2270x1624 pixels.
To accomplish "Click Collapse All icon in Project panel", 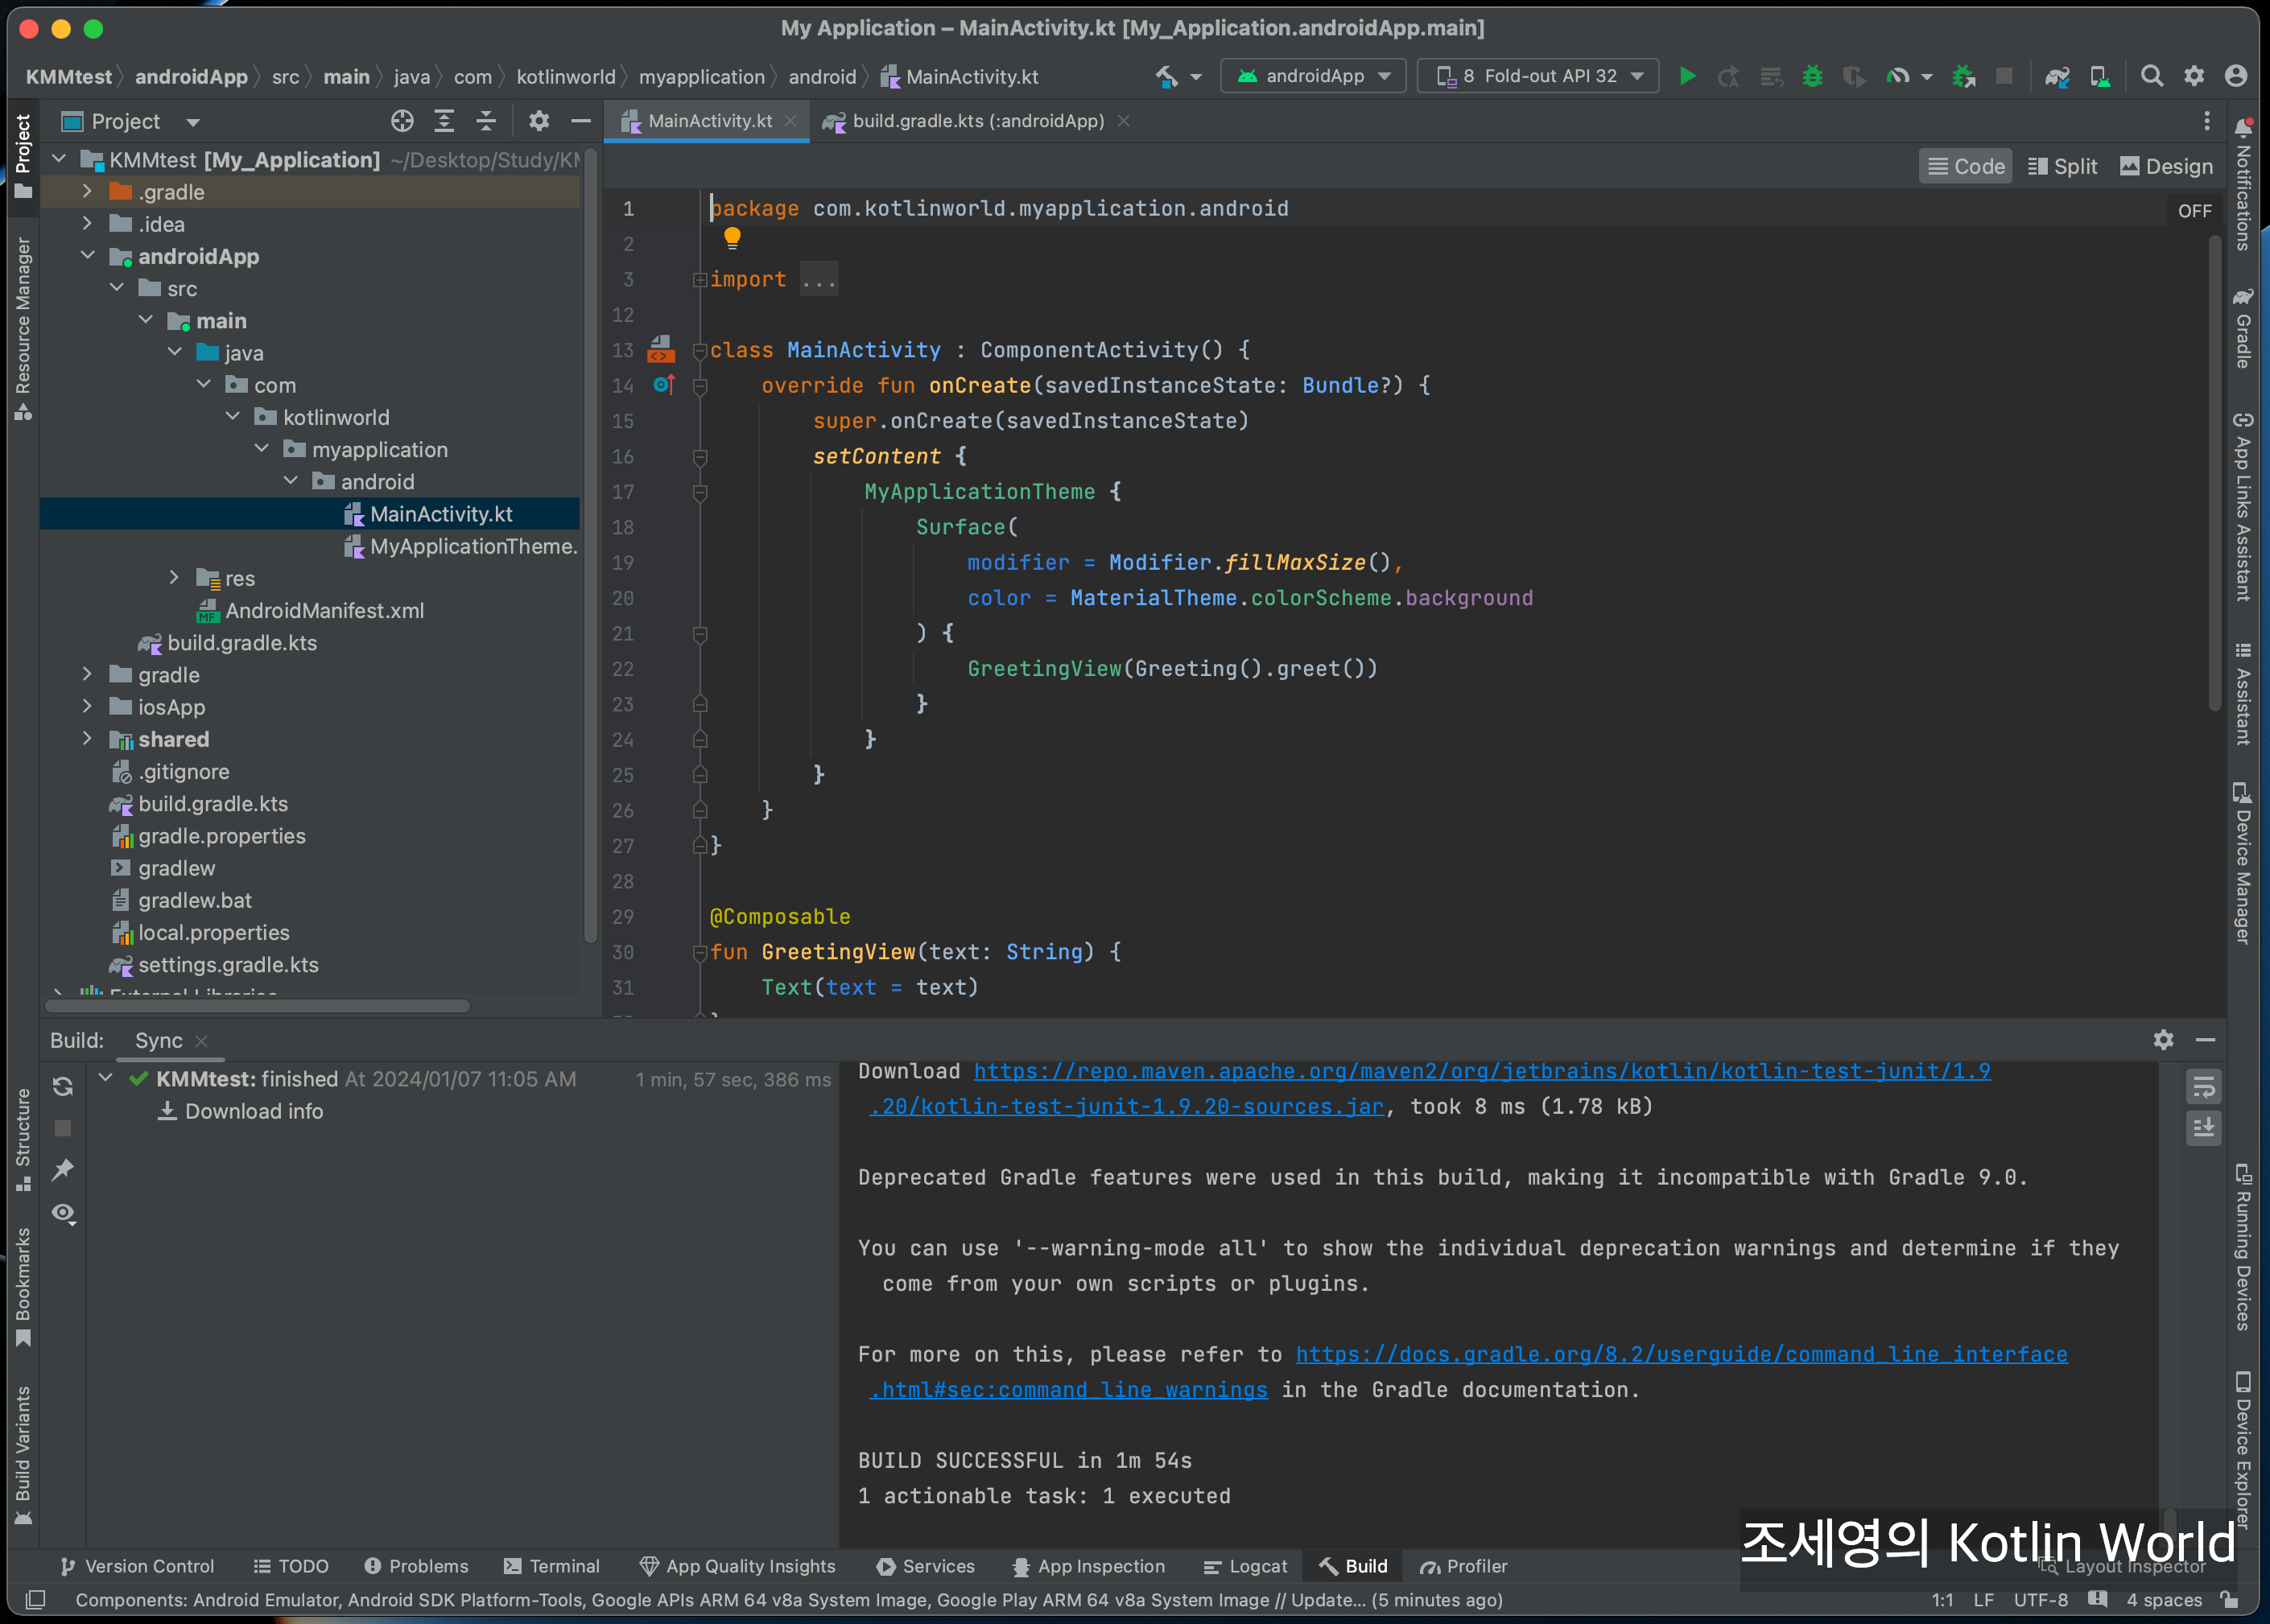I will pos(486,121).
